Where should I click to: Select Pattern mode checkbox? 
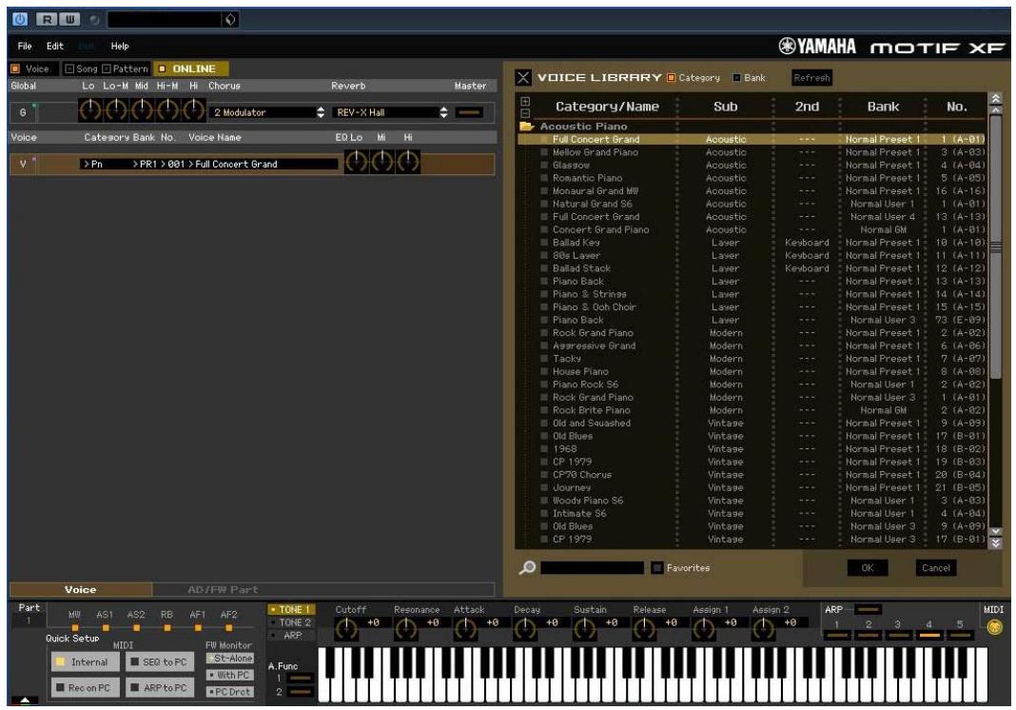107,69
